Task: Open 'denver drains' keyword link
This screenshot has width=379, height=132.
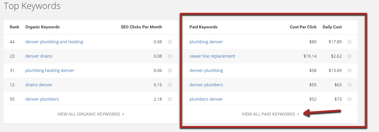Action: 39,56
